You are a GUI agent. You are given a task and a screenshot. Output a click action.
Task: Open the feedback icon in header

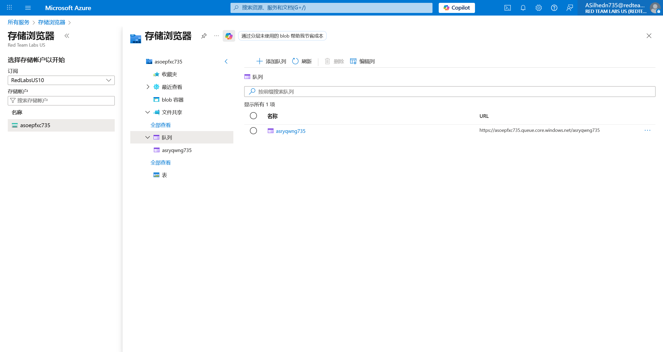pyautogui.click(x=570, y=8)
